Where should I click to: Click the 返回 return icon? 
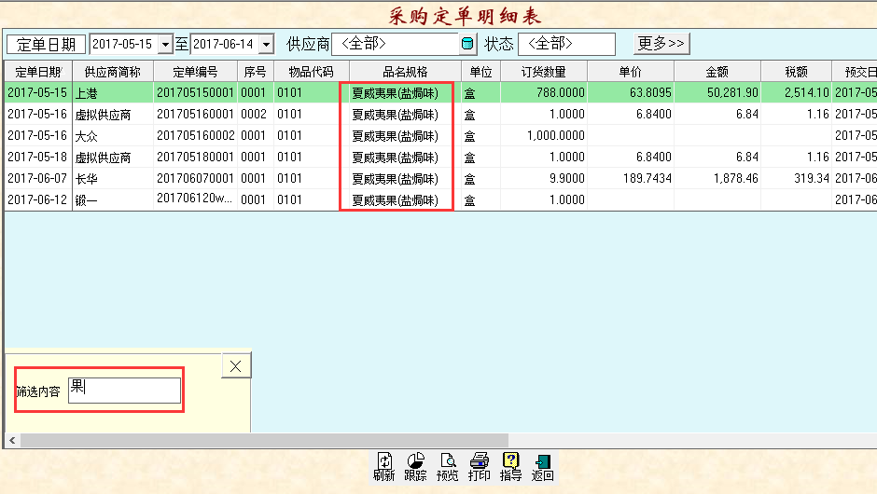click(543, 467)
